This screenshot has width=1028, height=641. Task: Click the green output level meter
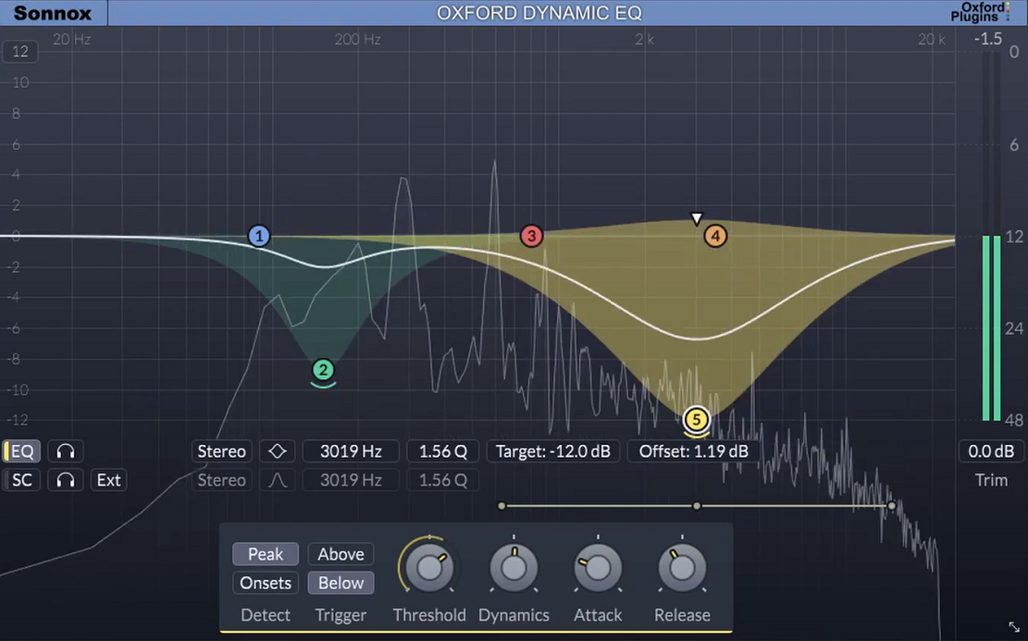coord(991,327)
